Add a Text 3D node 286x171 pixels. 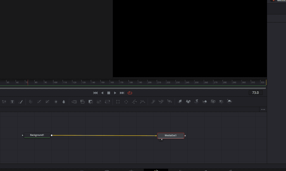(x=196, y=101)
